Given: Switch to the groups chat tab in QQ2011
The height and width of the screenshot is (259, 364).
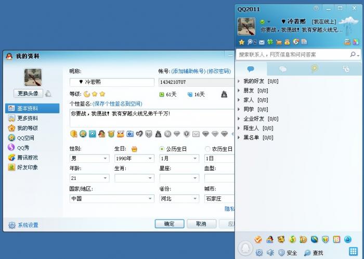Looking at the screenshot, I should [282, 69].
